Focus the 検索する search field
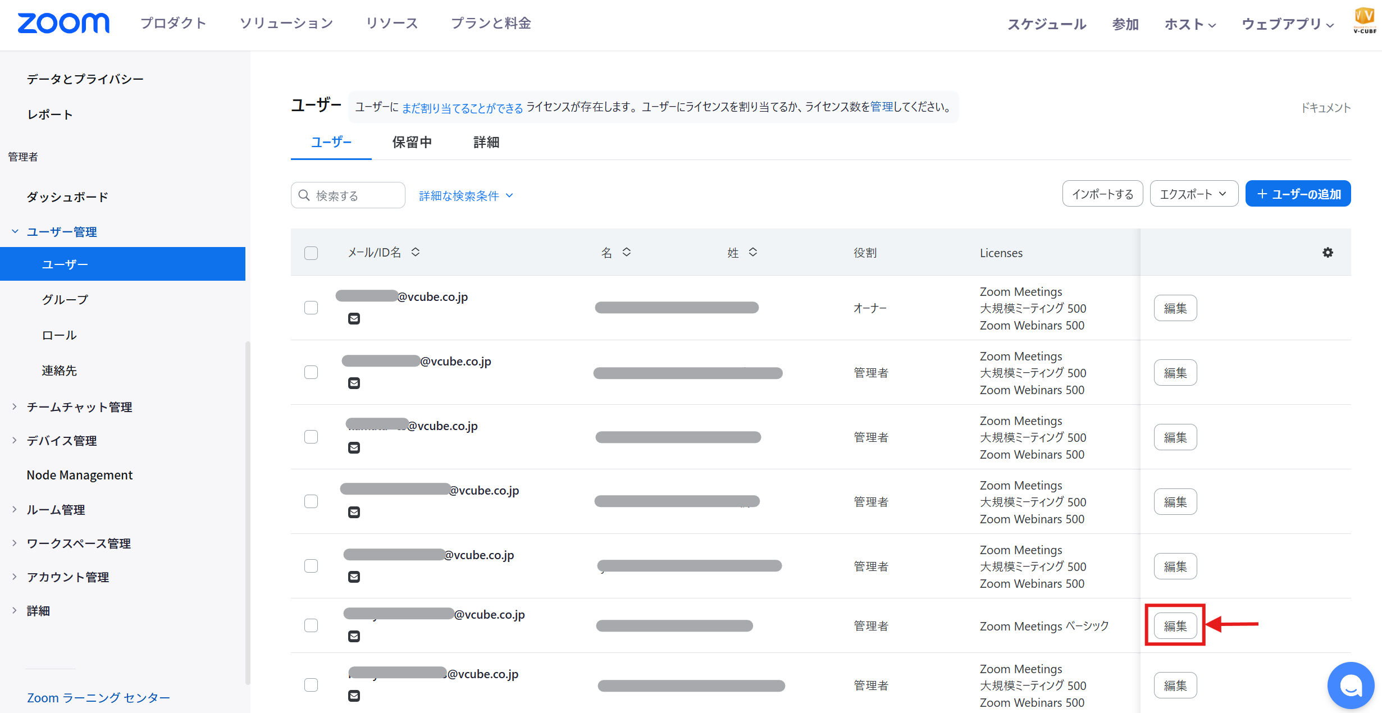Viewport: 1382px width, 713px height. pyautogui.click(x=348, y=195)
